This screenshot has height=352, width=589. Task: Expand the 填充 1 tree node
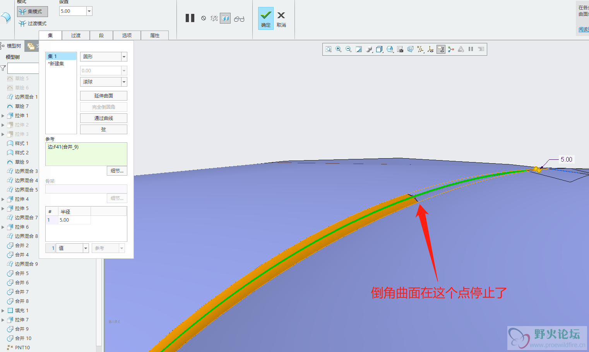click(3, 311)
